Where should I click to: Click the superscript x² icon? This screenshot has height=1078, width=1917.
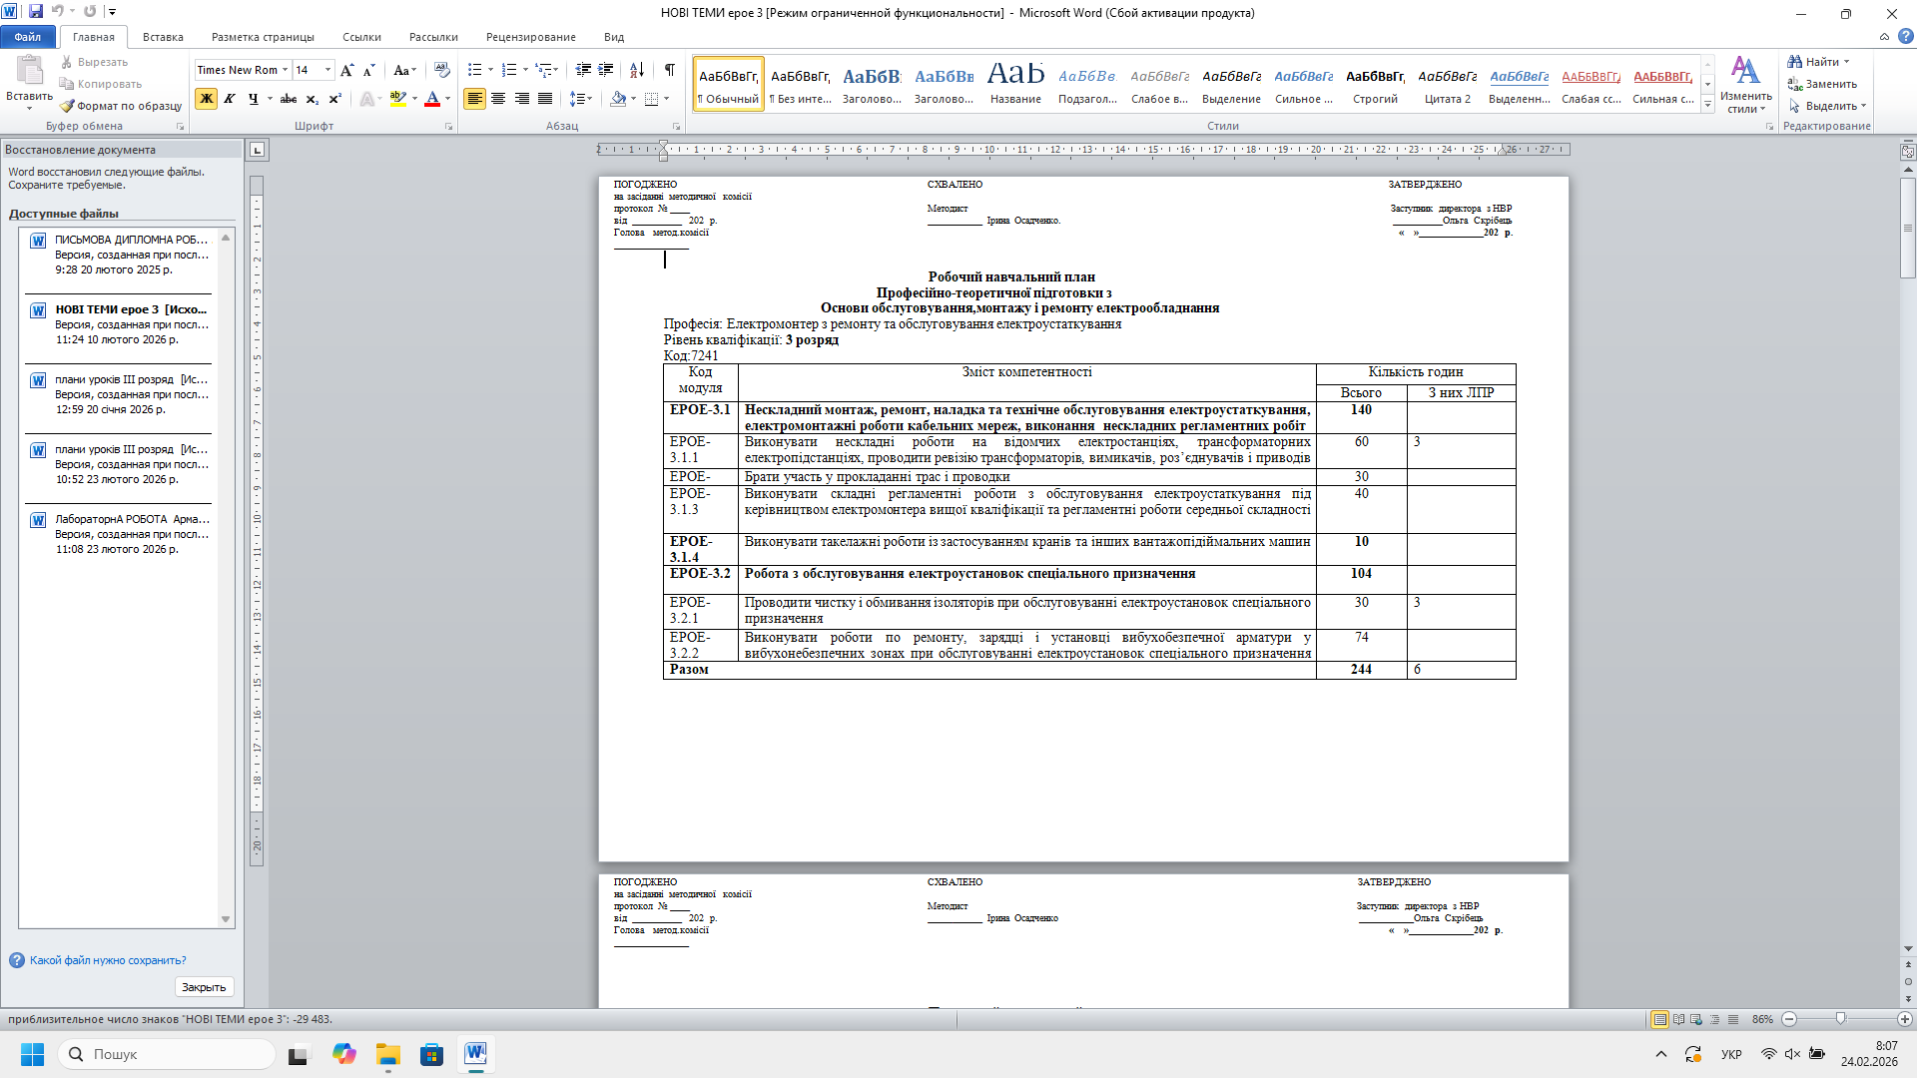tap(335, 99)
